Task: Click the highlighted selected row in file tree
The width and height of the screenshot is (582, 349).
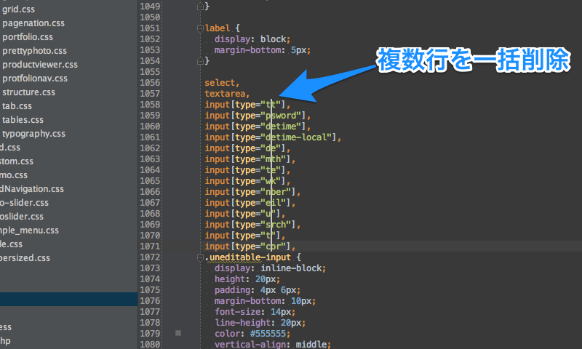Action: (68, 299)
